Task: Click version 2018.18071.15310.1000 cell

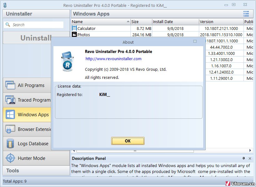Action: pos(221,35)
